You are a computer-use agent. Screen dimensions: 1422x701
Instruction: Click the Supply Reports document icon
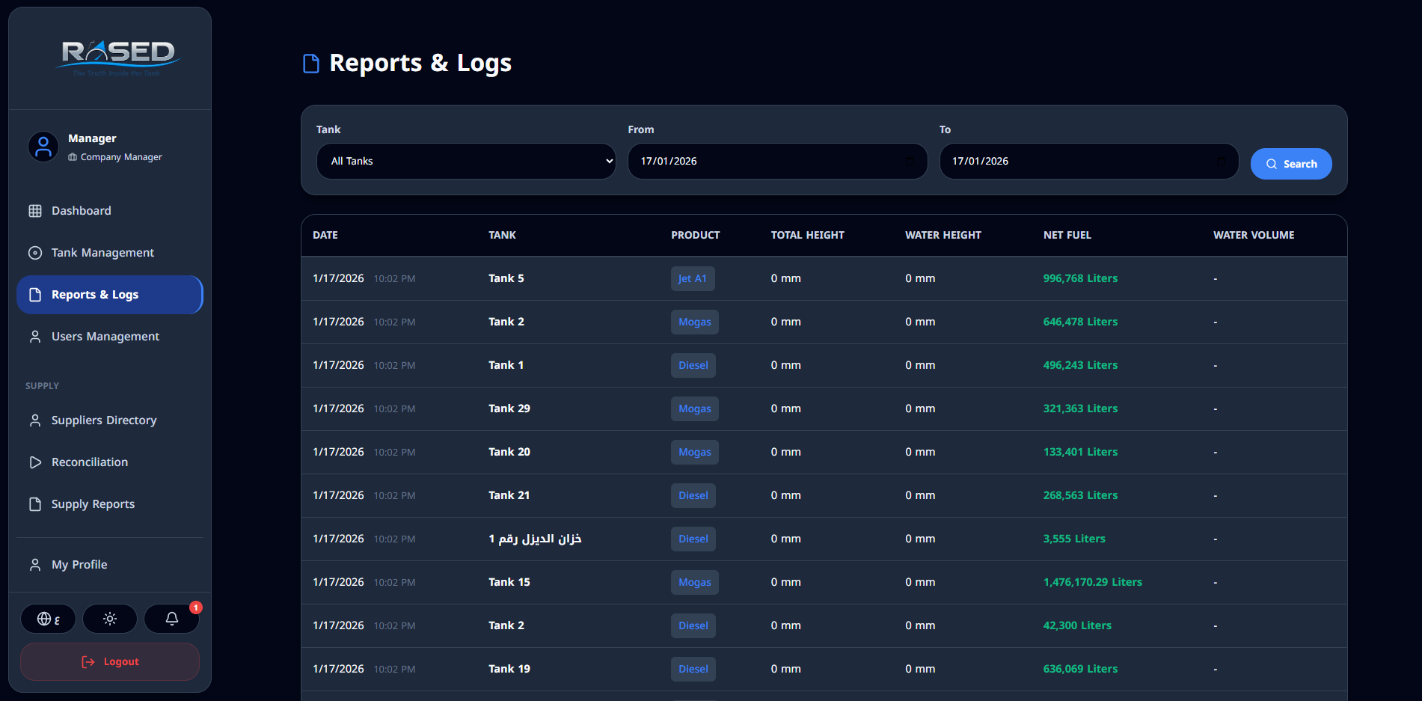click(35, 504)
